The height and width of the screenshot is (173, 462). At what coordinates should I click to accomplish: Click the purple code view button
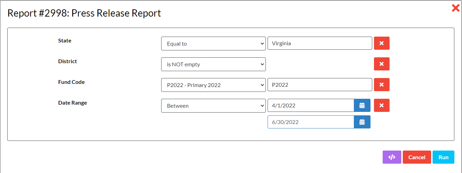tap(392, 157)
